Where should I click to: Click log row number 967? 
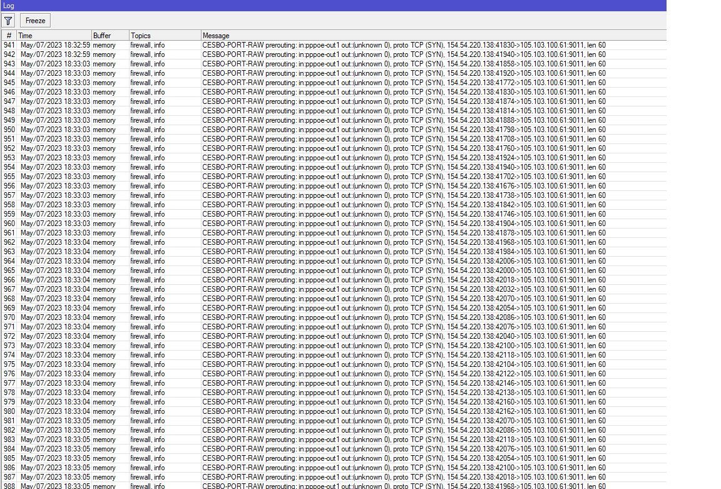(x=9, y=289)
